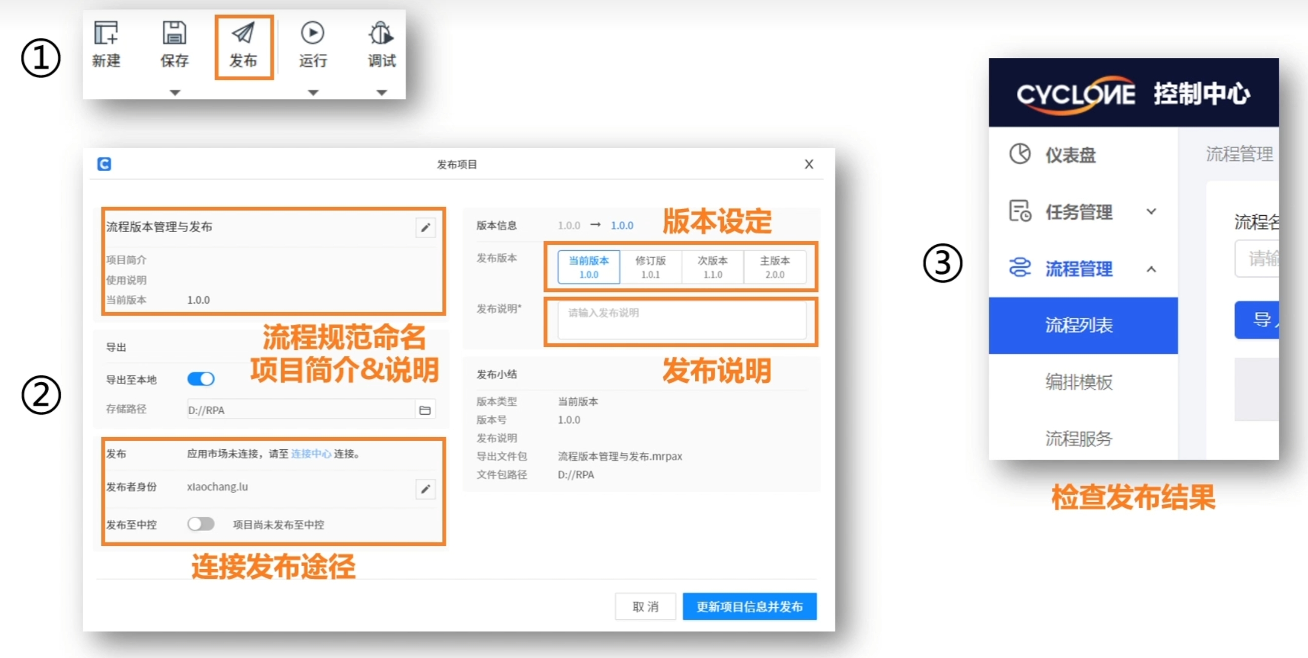Screen dimensions: 1308x658
Task: Select 编排模板 submenu item
Action: (1079, 382)
